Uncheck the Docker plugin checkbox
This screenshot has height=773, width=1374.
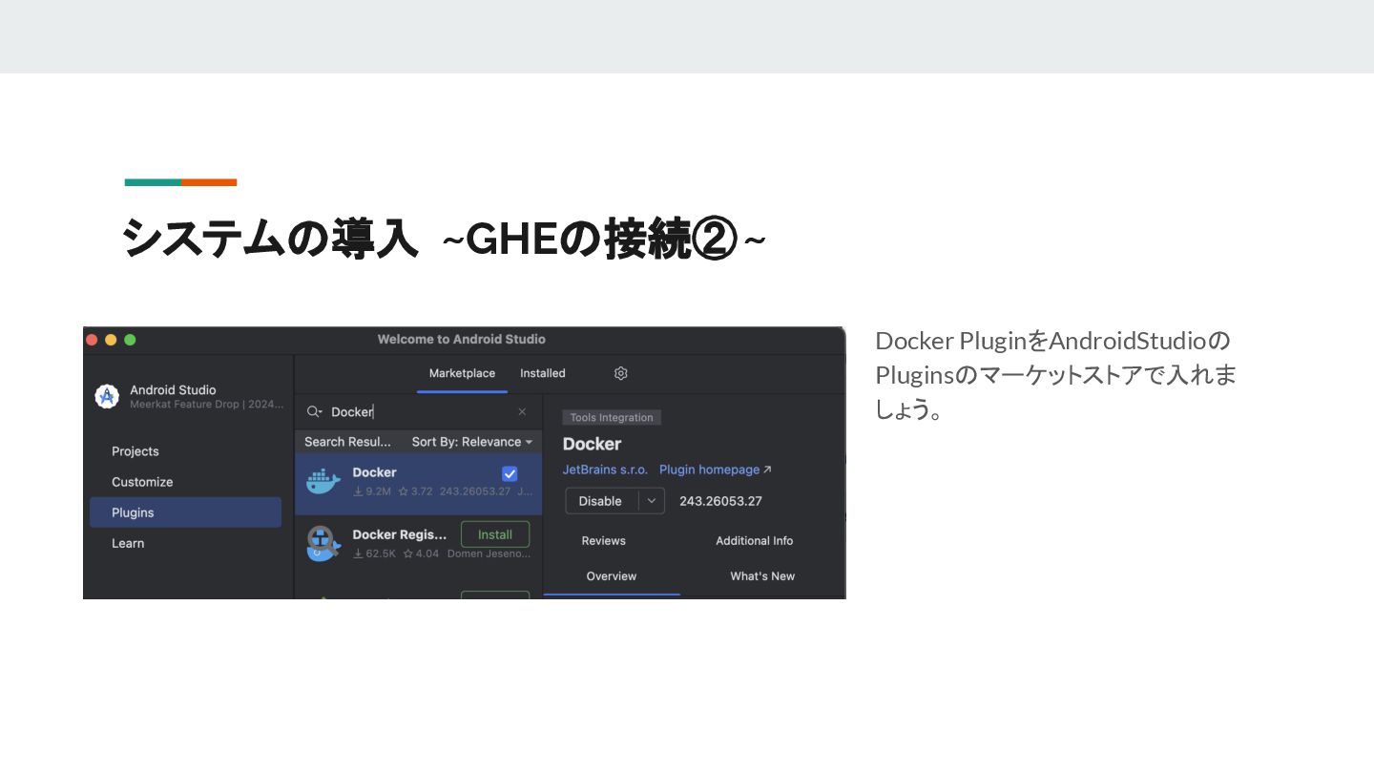tap(510, 473)
